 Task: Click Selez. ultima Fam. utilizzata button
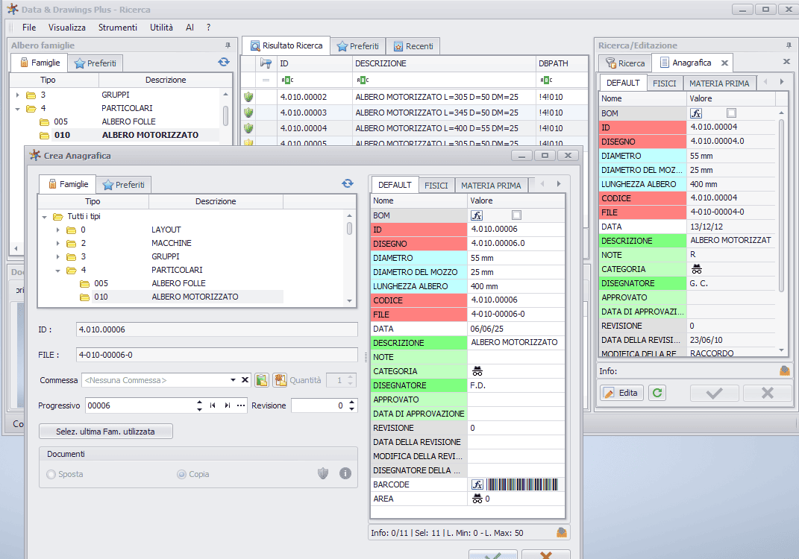pos(105,432)
